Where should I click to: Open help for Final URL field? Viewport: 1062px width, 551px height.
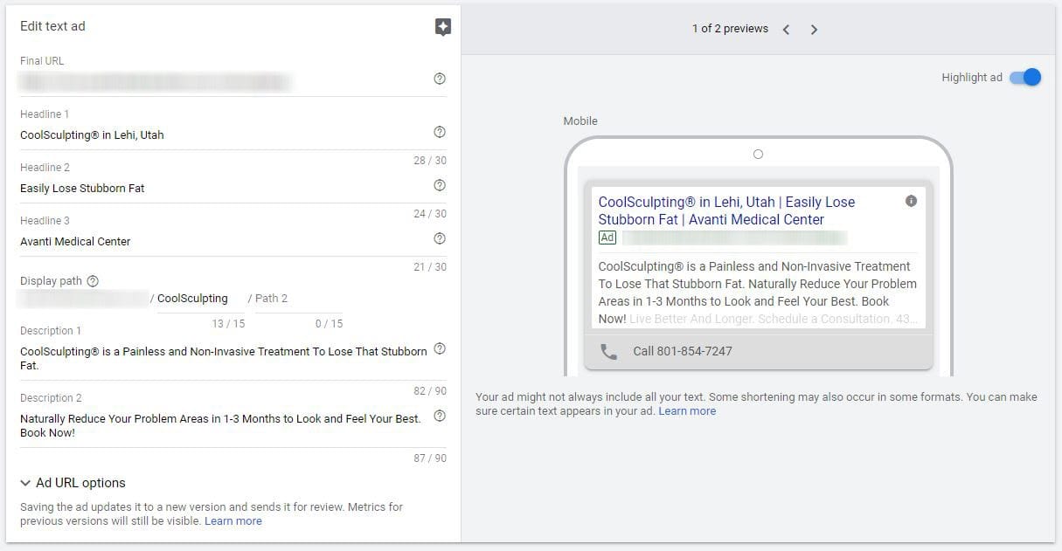[440, 79]
